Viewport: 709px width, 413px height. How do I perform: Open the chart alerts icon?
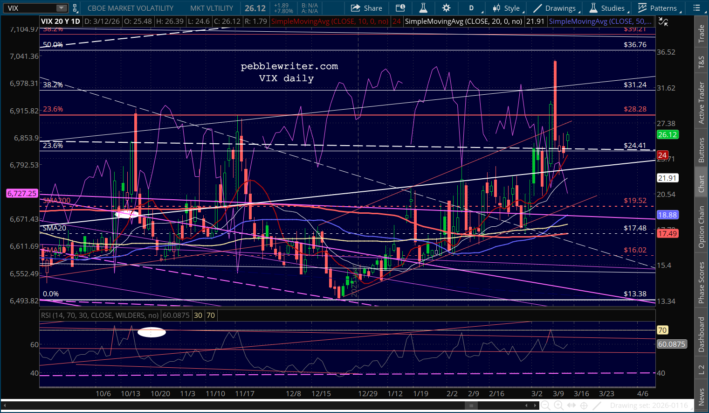point(400,8)
